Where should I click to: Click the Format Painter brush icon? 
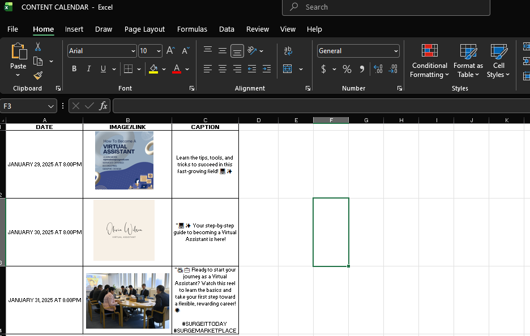pos(38,75)
